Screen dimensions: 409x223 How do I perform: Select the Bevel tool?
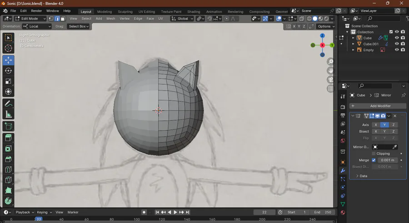pos(8,159)
